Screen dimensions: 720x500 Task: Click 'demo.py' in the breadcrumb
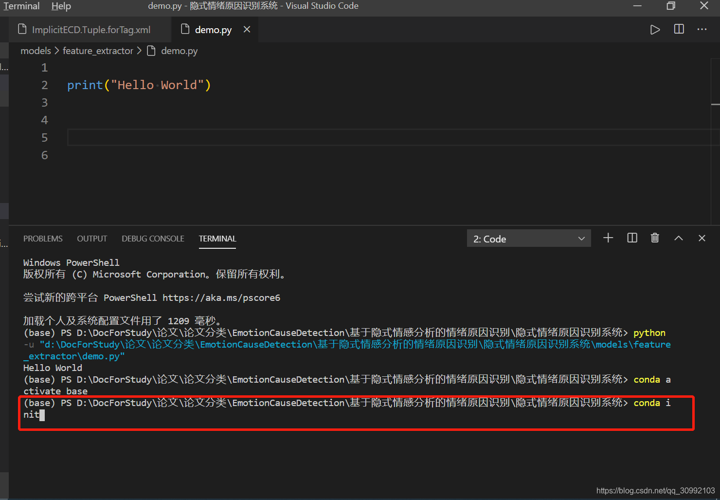[179, 51]
